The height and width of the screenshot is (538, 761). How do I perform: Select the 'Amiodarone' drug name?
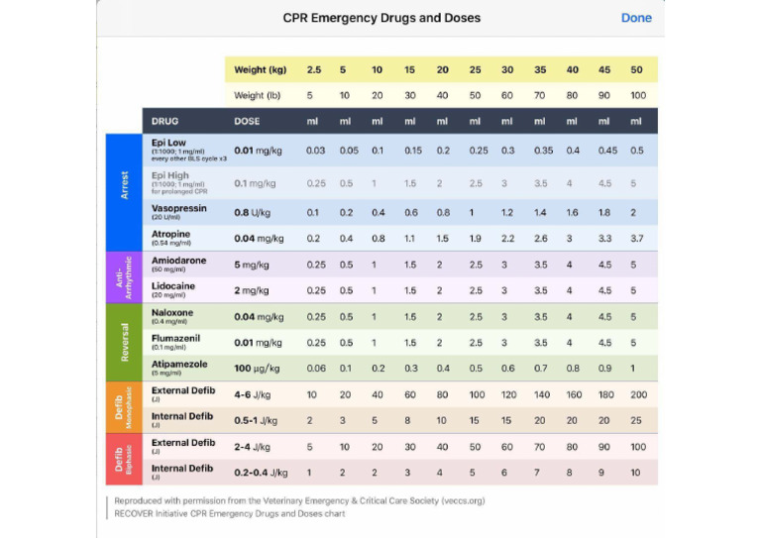tap(178, 260)
